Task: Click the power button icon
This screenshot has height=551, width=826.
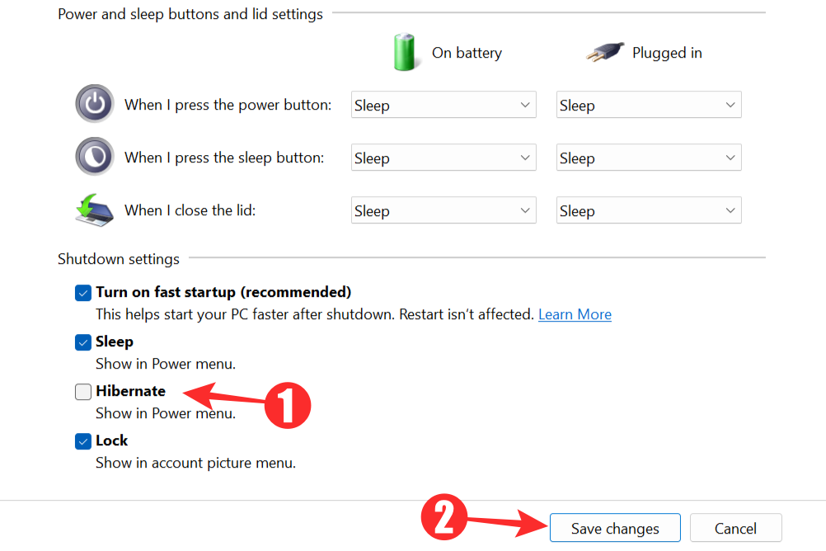Action: pos(94,104)
